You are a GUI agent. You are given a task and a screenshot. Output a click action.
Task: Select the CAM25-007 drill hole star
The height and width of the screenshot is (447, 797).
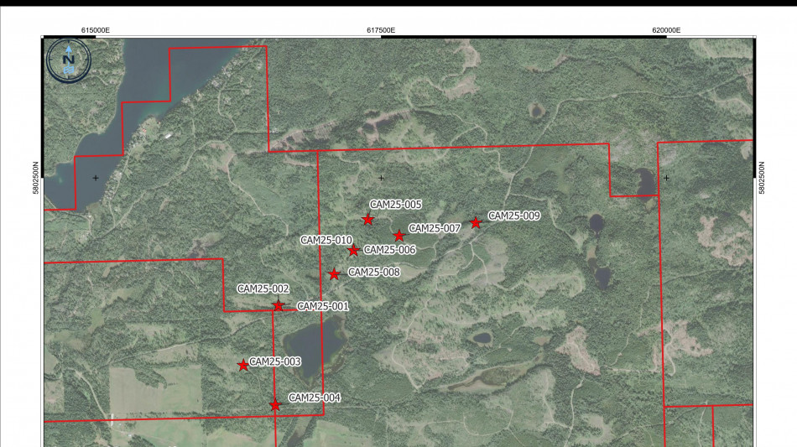tap(399, 236)
